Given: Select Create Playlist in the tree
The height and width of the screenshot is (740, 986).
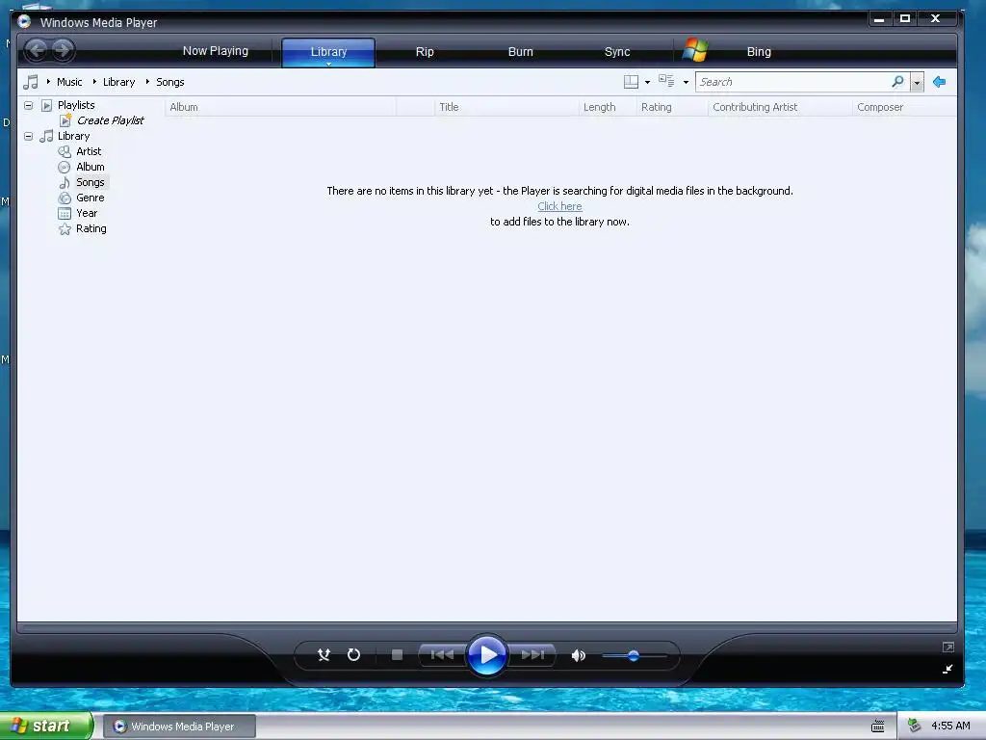Looking at the screenshot, I should 110,120.
